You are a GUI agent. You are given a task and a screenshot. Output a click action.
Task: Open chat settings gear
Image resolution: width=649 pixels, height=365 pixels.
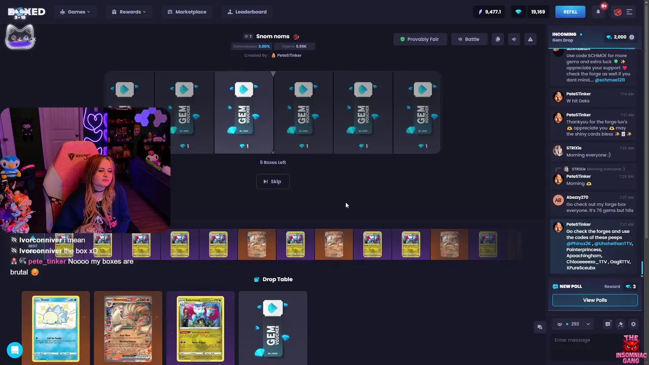(x=633, y=324)
